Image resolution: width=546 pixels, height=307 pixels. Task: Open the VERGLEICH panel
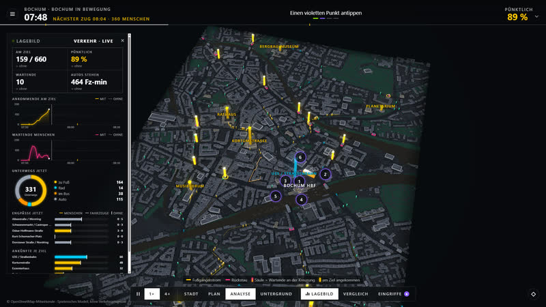point(356,294)
